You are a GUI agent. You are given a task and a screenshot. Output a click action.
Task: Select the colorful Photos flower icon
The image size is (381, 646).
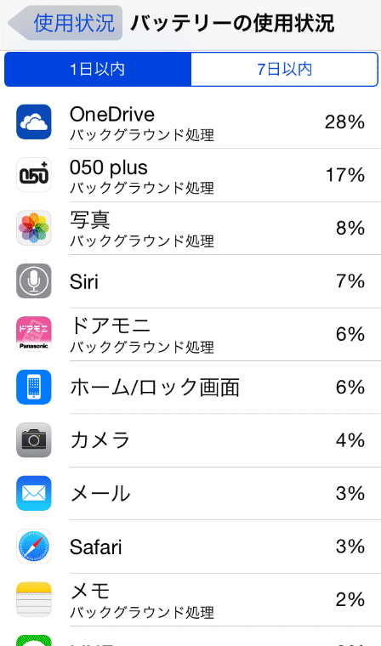coord(34,228)
